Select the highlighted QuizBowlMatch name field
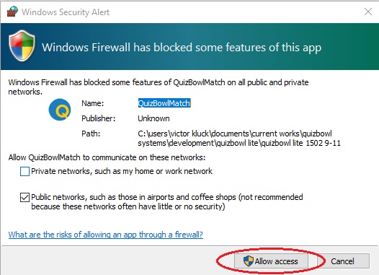This screenshot has width=379, height=275. [x=164, y=103]
